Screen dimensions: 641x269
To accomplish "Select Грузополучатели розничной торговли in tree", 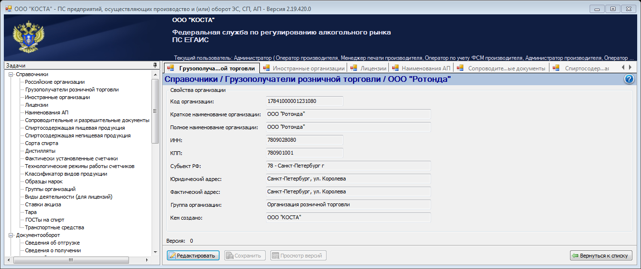I will click(x=72, y=90).
